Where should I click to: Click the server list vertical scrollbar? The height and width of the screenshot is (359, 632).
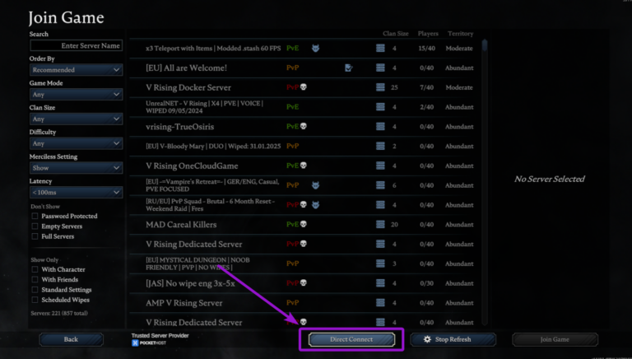point(485,181)
